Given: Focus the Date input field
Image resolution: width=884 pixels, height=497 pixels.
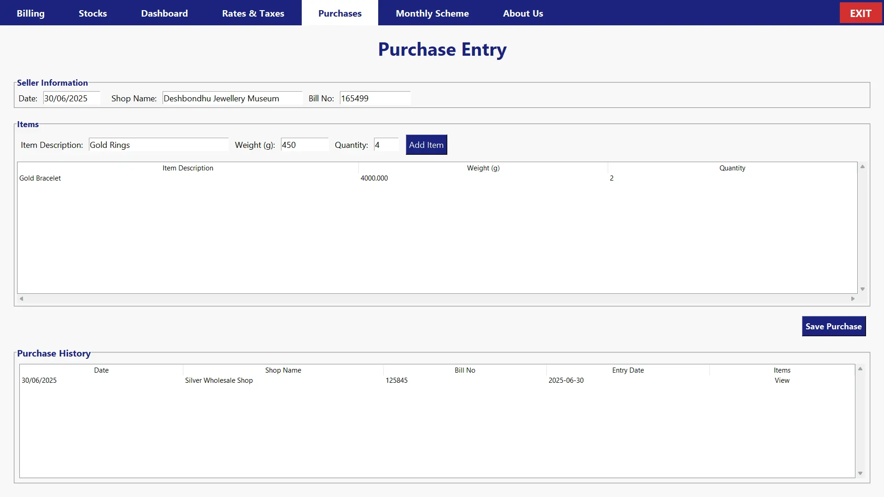Looking at the screenshot, I should pyautogui.click(x=71, y=98).
